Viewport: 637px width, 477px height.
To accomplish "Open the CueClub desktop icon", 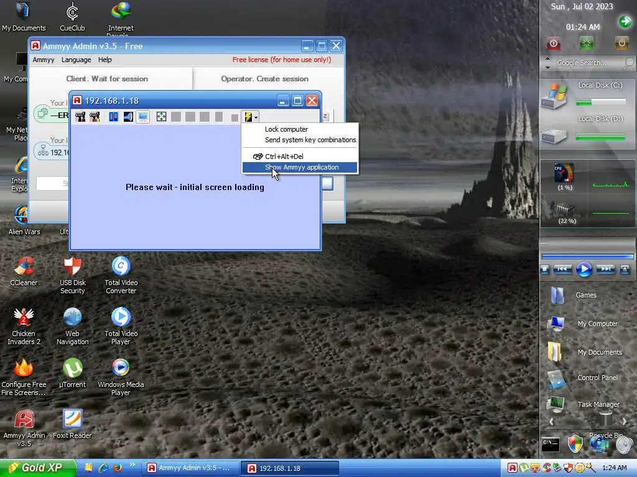I will coord(72,16).
